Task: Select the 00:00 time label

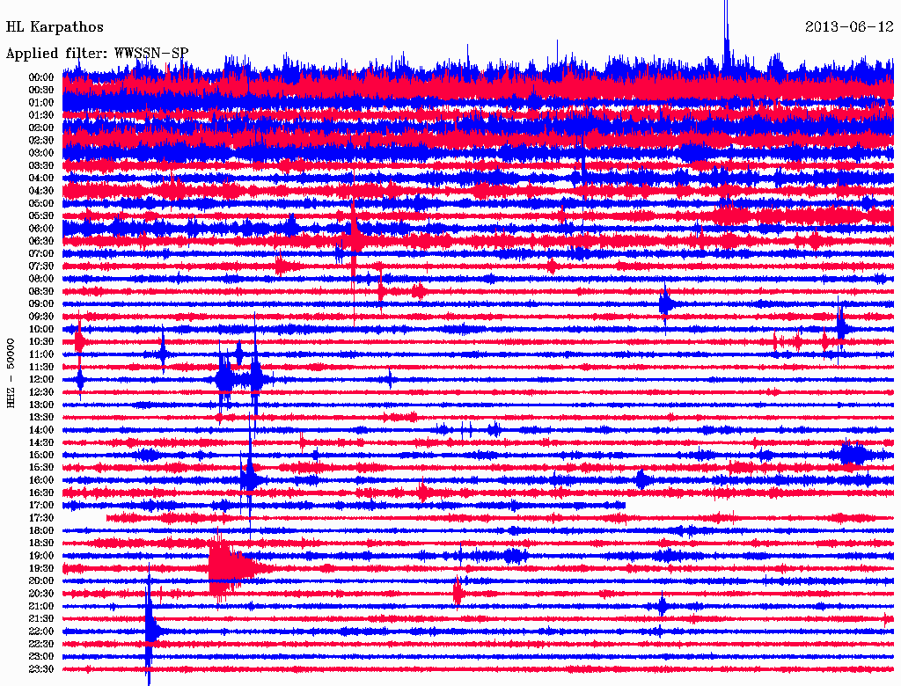Action: coord(41,77)
